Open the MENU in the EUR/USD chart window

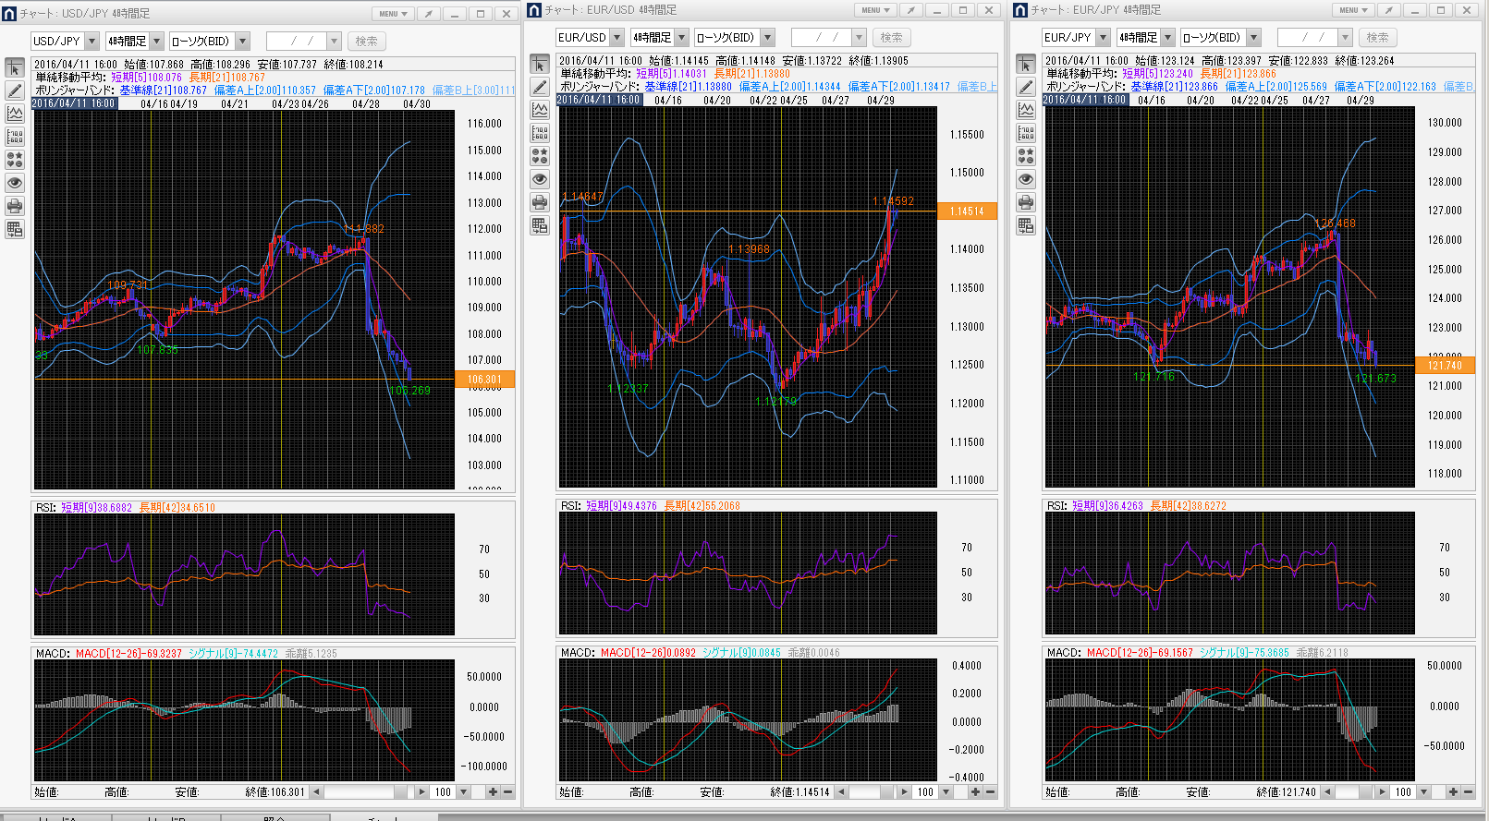[x=874, y=10]
